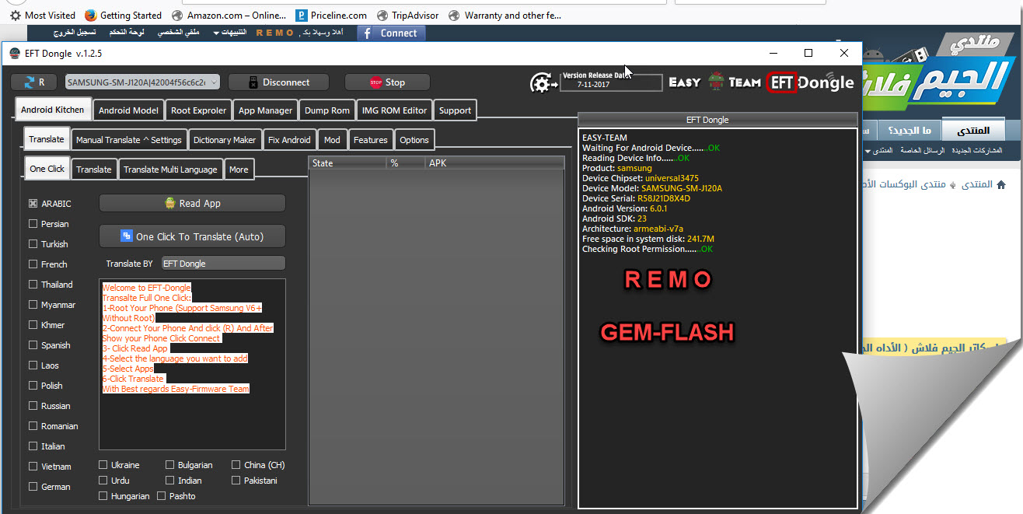
Task: Check the French language option
Action: tap(33, 264)
